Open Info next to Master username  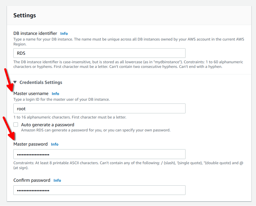coord(55,93)
